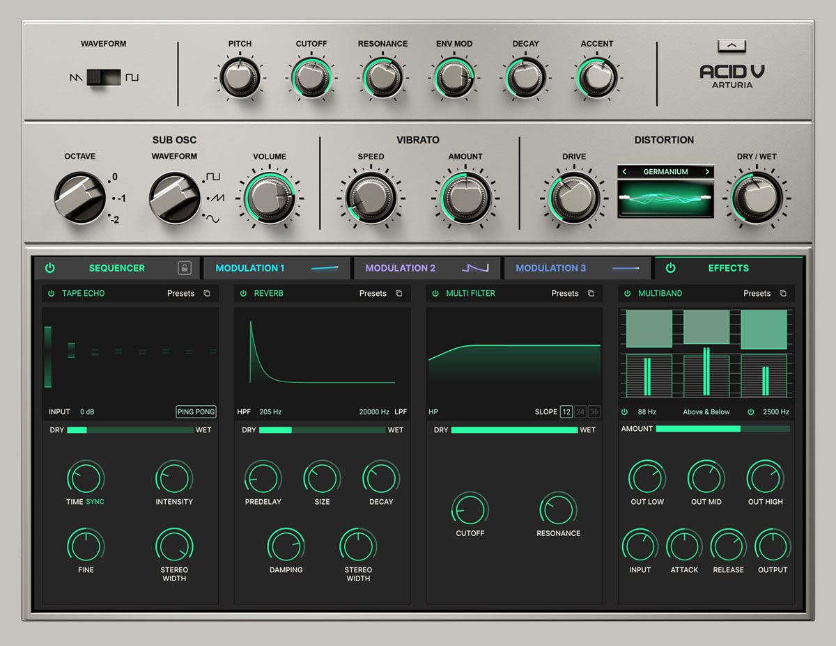Click the Vibrato Speed knob
The width and height of the screenshot is (836, 646).
coord(371,198)
